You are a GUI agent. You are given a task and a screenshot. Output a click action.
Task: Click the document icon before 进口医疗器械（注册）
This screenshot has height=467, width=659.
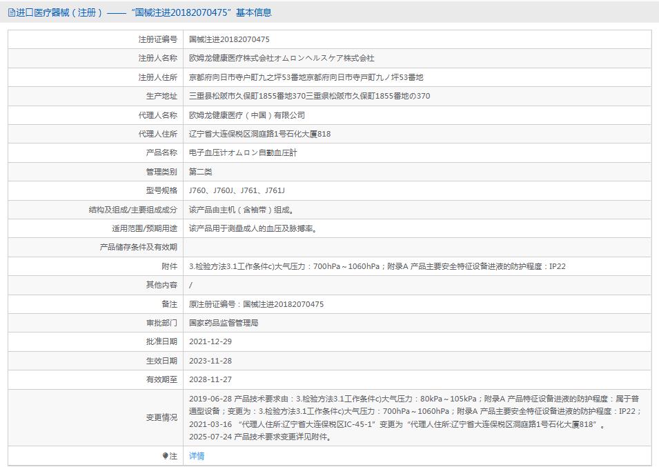tap(12, 12)
